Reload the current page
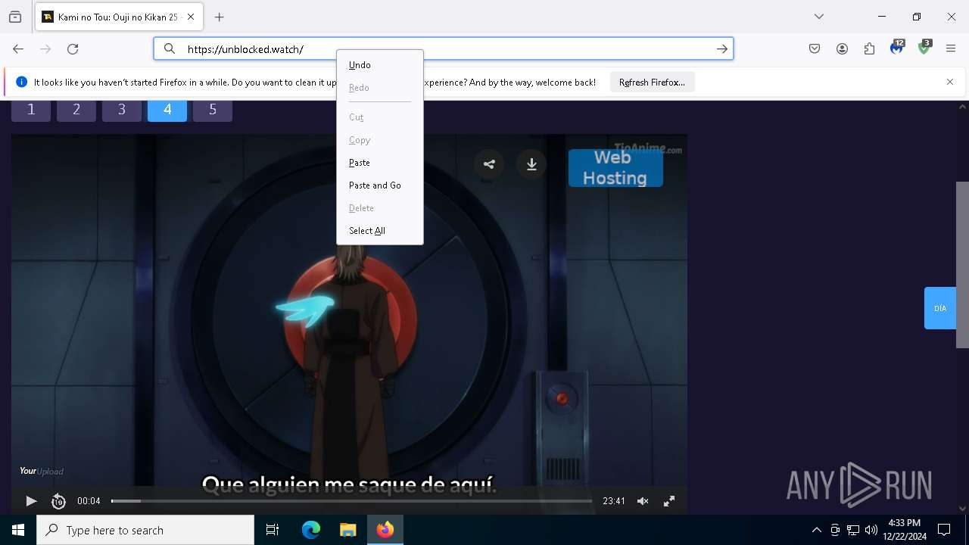The width and height of the screenshot is (969, 545). point(73,48)
